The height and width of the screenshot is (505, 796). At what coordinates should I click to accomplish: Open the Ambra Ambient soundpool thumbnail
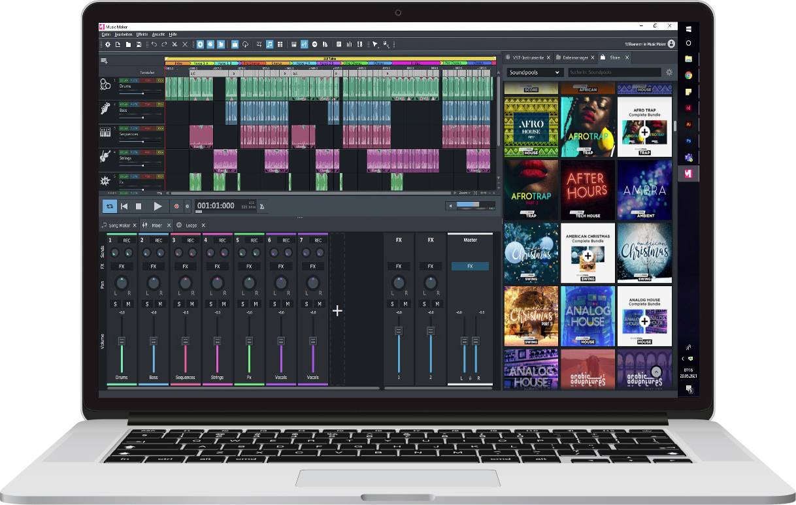(x=644, y=189)
